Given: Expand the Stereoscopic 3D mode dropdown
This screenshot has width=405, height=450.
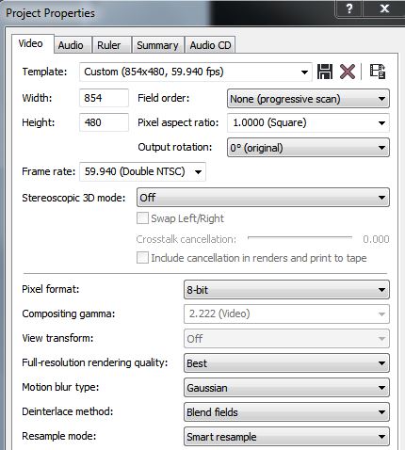Looking at the screenshot, I should point(263,198).
